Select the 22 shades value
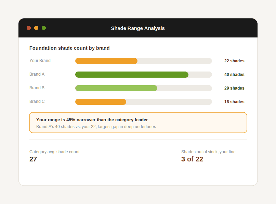Screen dimensions: 276x204 (234, 61)
